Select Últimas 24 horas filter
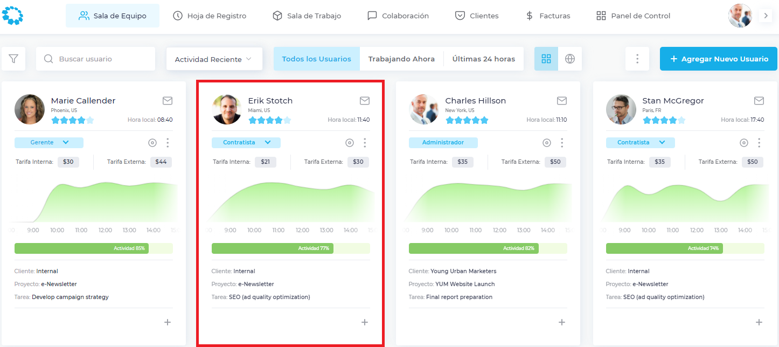Image resolution: width=779 pixels, height=347 pixels. tap(484, 59)
